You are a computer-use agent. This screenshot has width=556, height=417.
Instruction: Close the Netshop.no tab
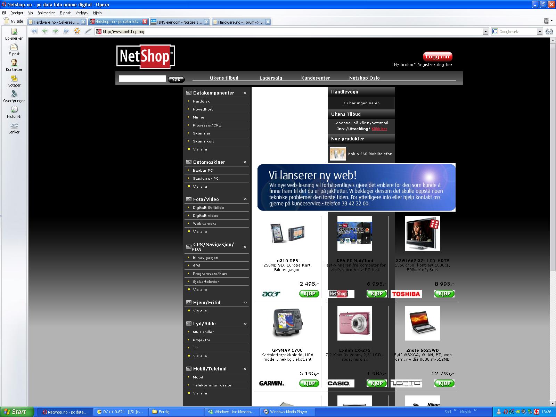(145, 22)
